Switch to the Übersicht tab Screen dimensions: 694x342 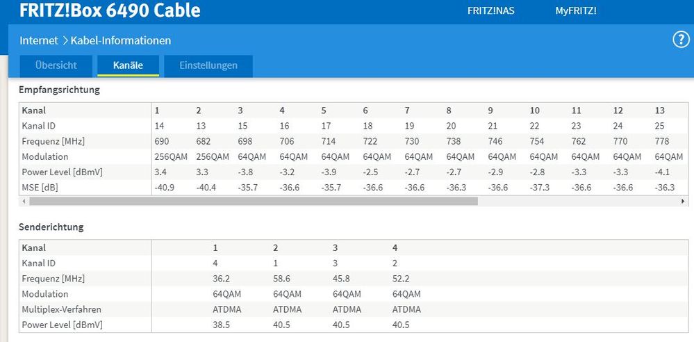click(x=56, y=65)
